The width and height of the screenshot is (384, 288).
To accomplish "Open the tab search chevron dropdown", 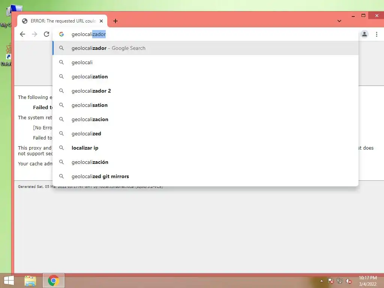I will (x=339, y=21).
